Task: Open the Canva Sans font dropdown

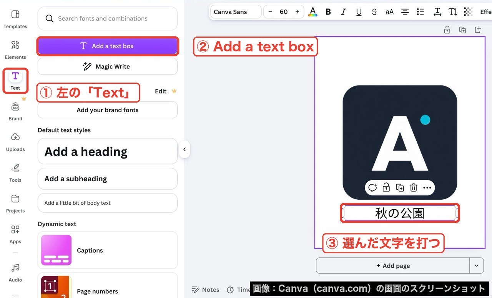Action: [x=236, y=12]
